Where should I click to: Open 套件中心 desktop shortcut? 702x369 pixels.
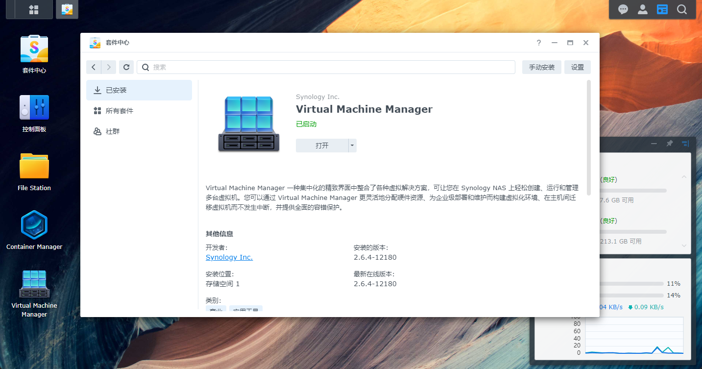pos(34,54)
